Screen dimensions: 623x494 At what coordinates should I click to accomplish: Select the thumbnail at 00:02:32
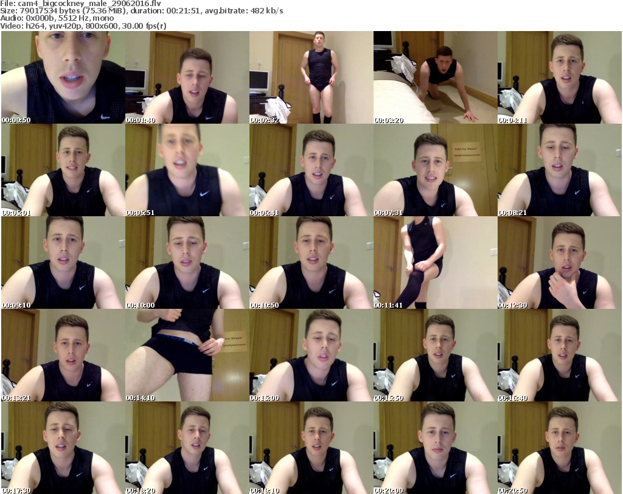[311, 77]
